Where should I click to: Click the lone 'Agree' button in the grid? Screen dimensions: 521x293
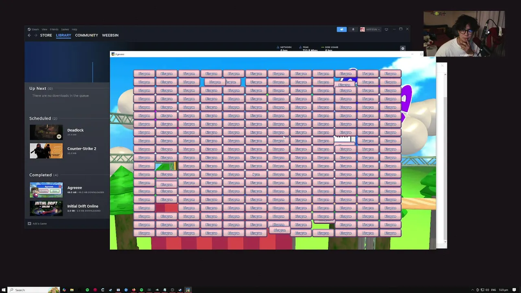coord(256,174)
